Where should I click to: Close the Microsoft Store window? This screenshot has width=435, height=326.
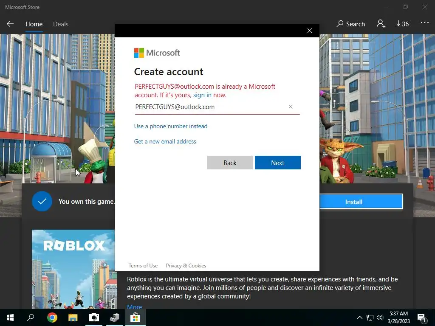click(x=425, y=7)
